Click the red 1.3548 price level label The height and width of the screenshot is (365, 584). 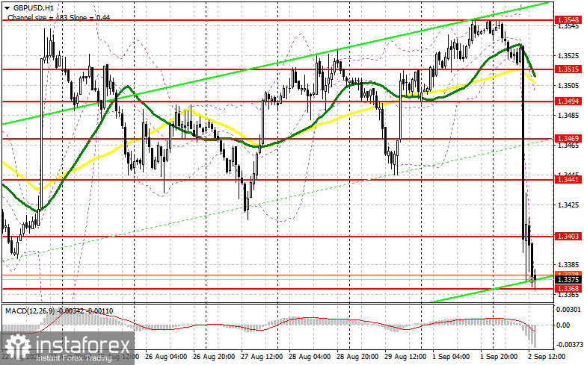coord(568,20)
